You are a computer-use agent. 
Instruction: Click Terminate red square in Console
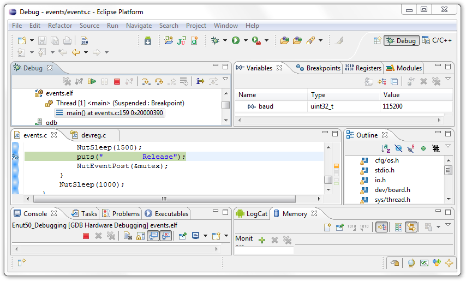click(x=86, y=236)
